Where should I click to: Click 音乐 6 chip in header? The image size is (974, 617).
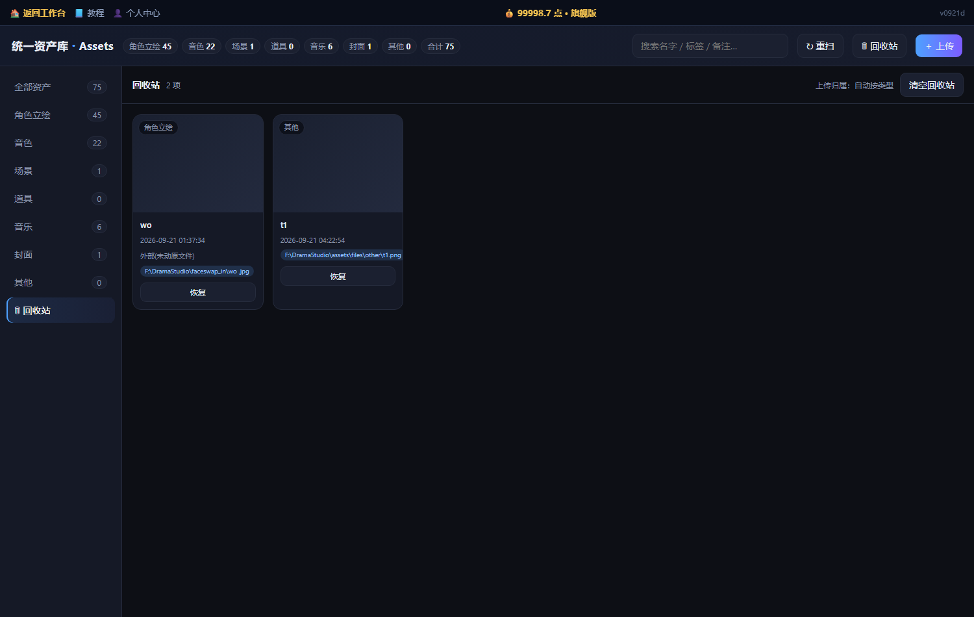coord(321,46)
